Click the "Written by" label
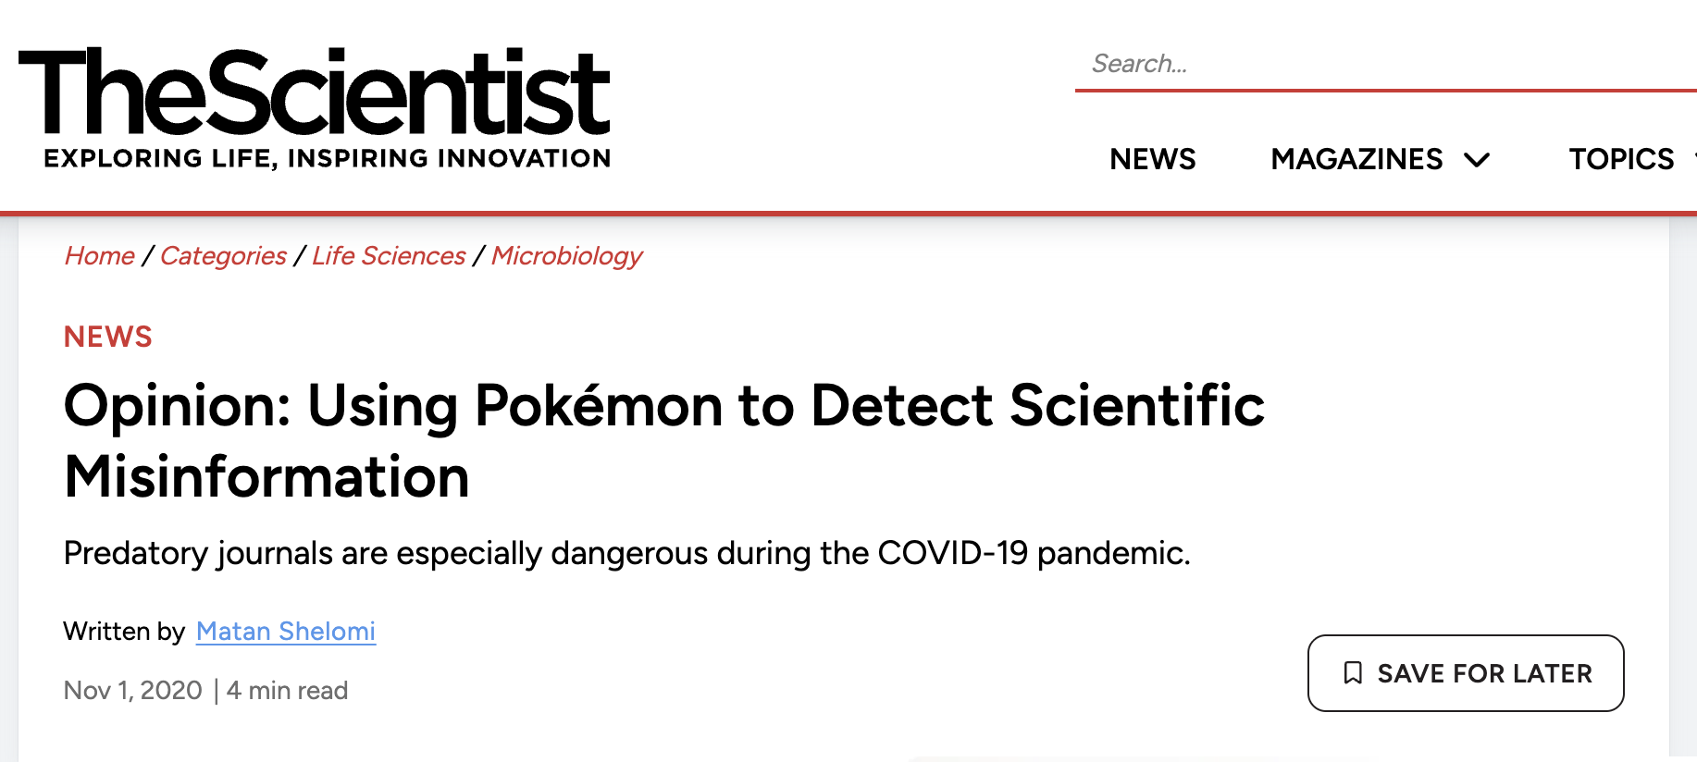Screen dimensions: 1697x762 124,632
